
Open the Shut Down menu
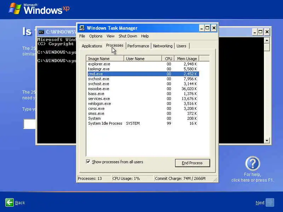(x=128, y=36)
